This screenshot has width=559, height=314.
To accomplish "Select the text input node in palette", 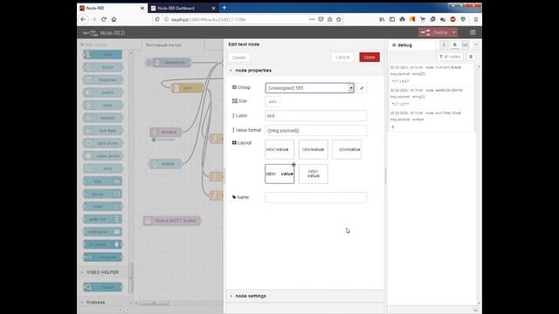I will pyautogui.click(x=103, y=131).
